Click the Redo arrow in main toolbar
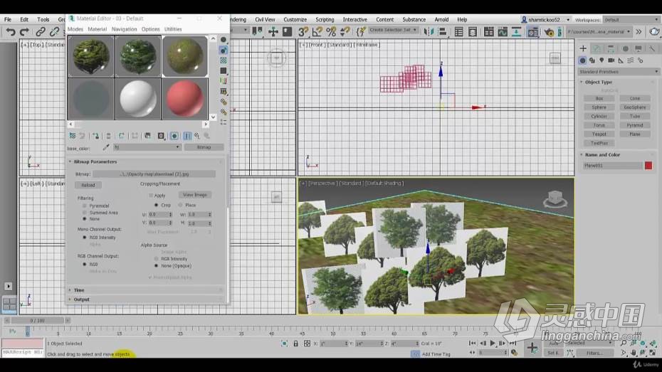Viewport: 662px width, 372px height. tap(24, 31)
